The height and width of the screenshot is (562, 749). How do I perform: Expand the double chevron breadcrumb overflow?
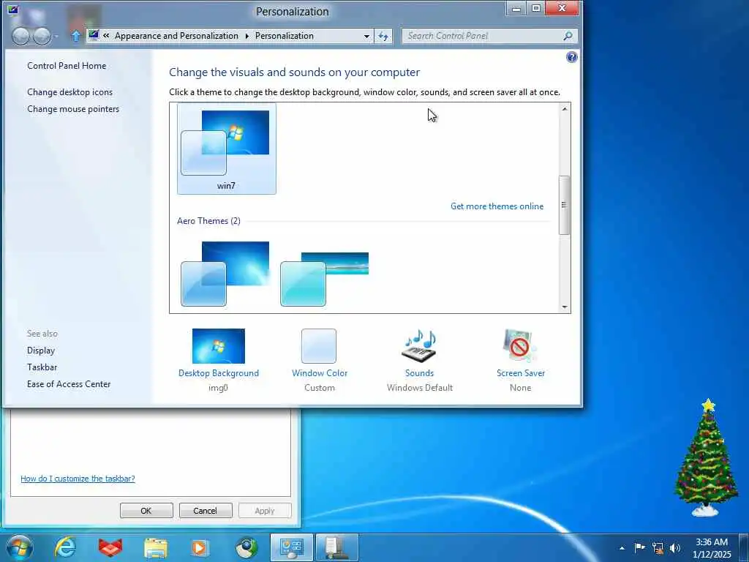(106, 36)
